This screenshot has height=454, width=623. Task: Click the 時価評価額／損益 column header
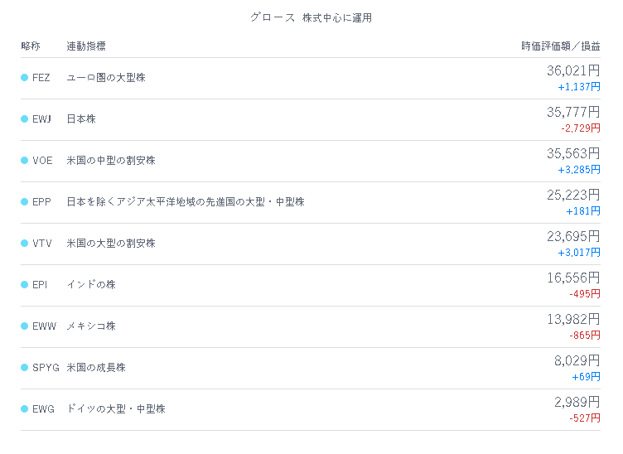[561, 46]
